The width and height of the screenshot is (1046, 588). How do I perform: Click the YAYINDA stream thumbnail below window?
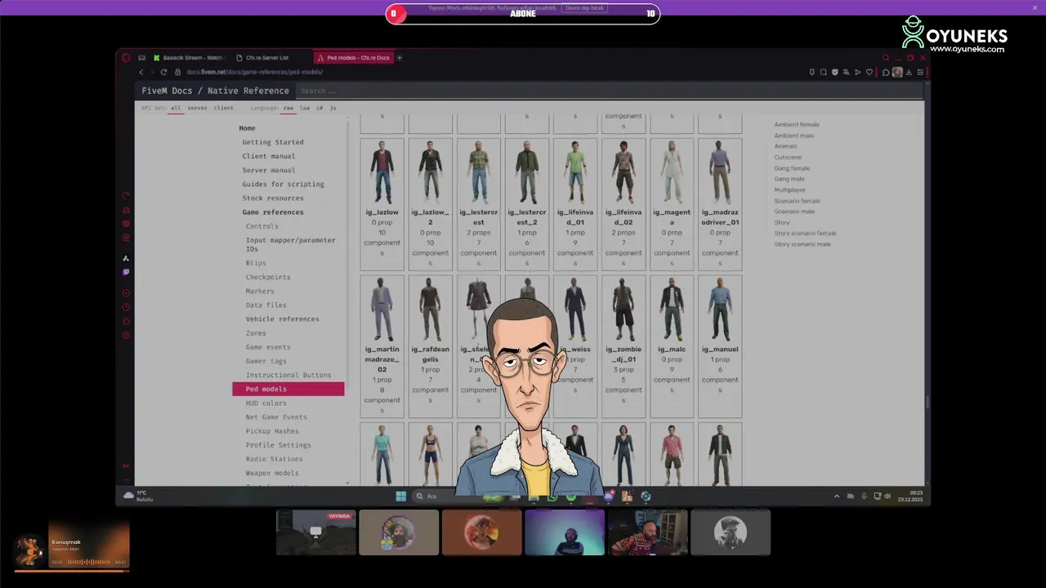(316, 532)
